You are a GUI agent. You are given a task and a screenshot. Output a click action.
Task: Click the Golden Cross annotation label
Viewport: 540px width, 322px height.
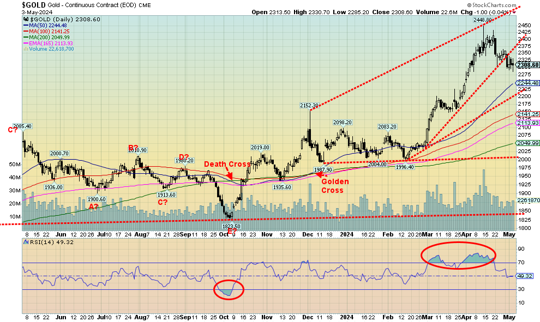click(332, 186)
